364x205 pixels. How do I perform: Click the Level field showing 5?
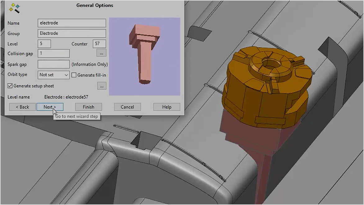(x=44, y=44)
